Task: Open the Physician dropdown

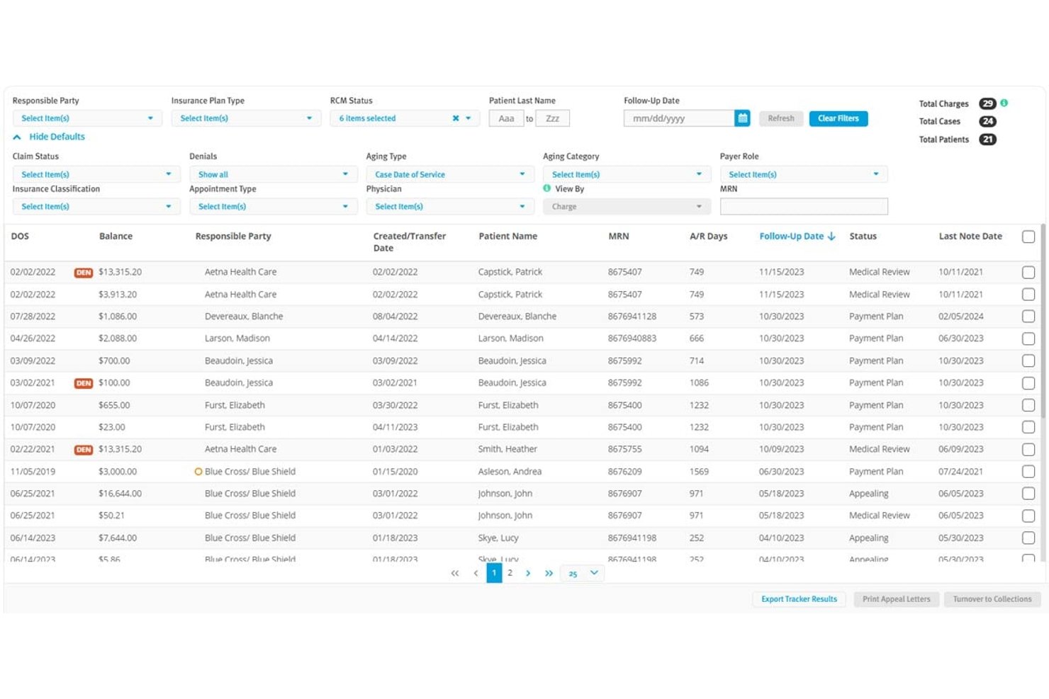Action: [450, 207]
